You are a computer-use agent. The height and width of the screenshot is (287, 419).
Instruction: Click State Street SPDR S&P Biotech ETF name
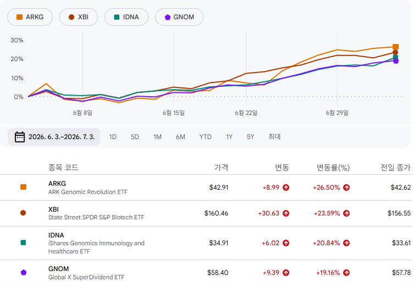96,217
